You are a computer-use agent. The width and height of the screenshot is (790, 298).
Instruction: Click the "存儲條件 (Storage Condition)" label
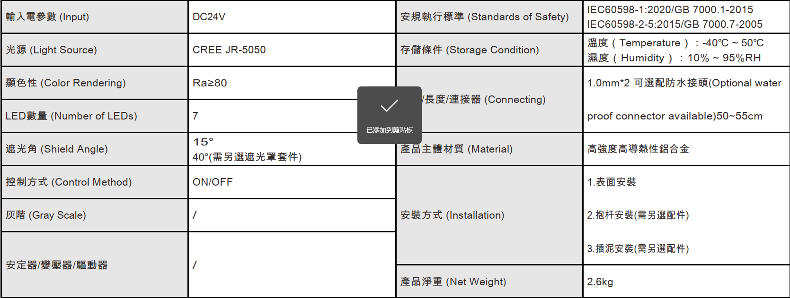(470, 50)
